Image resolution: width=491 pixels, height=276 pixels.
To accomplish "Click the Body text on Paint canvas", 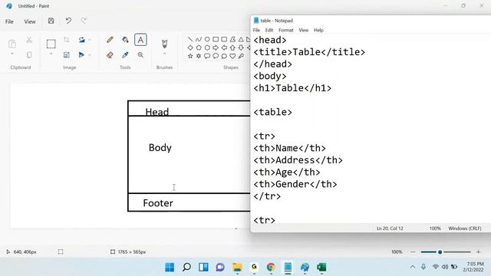I will coord(160,148).
